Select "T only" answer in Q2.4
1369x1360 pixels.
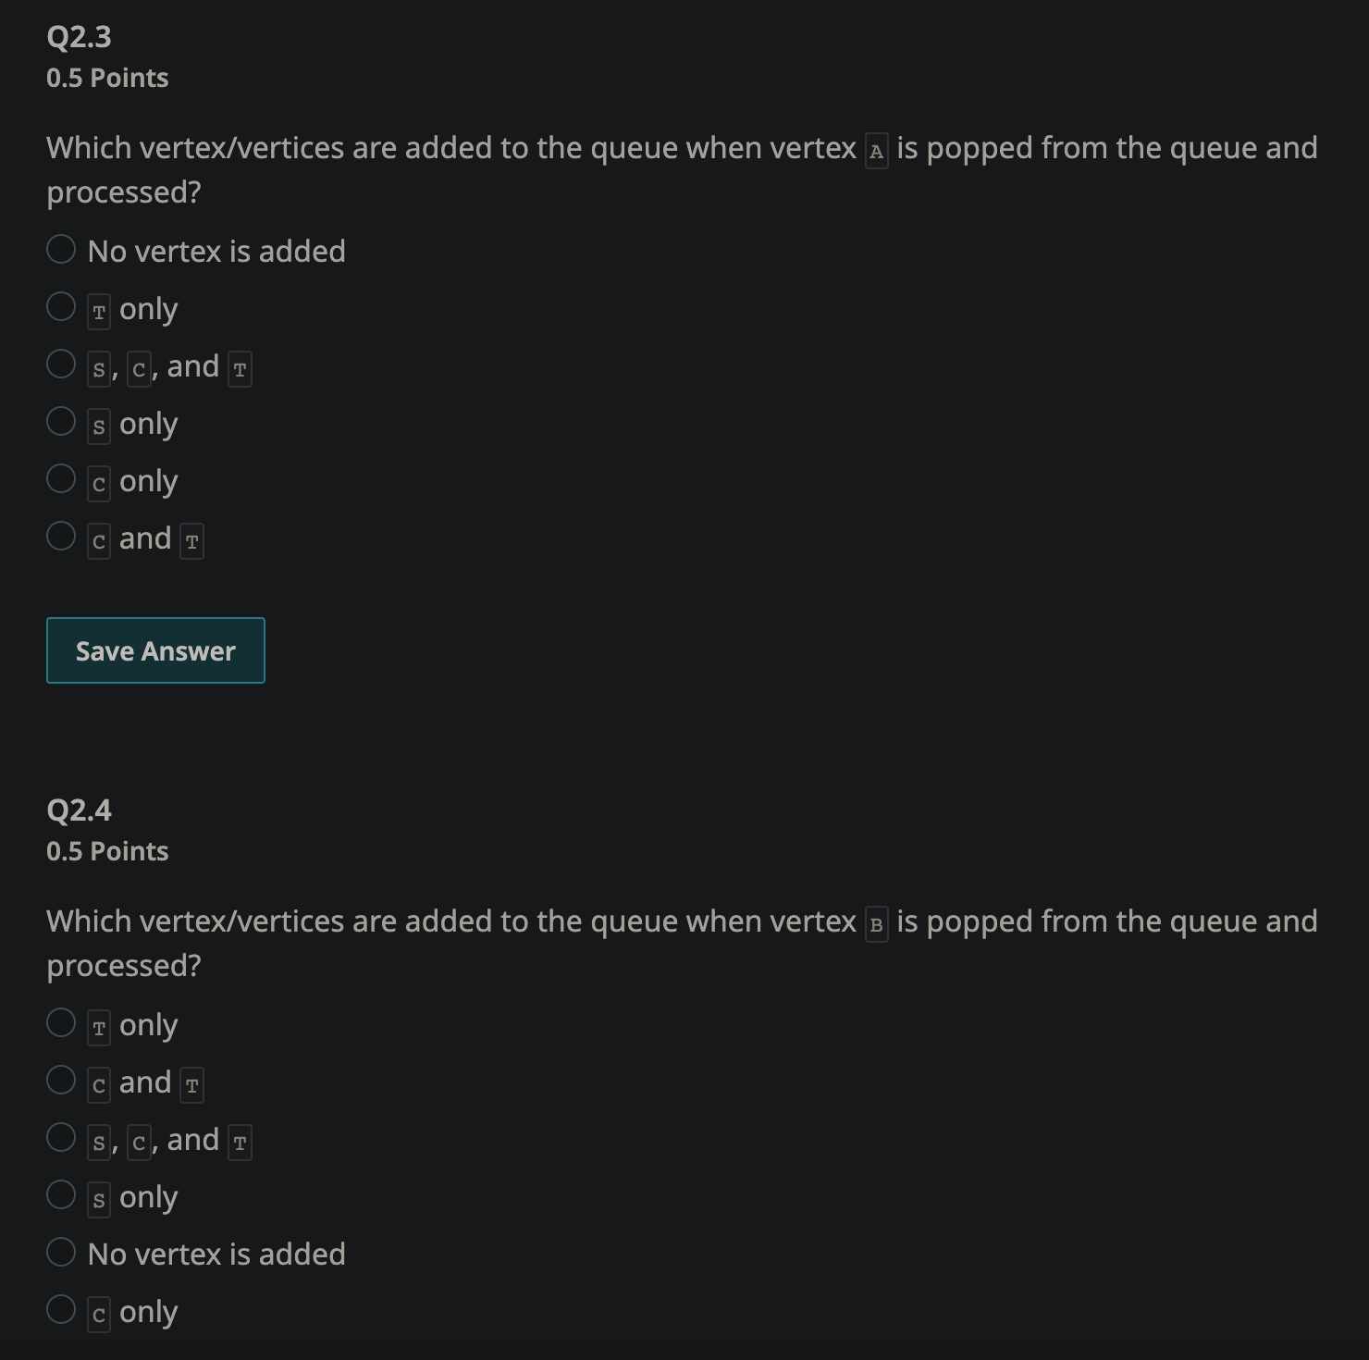pos(61,1022)
